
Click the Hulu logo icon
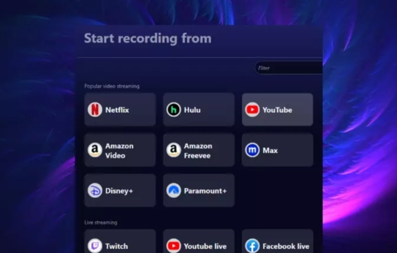click(174, 110)
